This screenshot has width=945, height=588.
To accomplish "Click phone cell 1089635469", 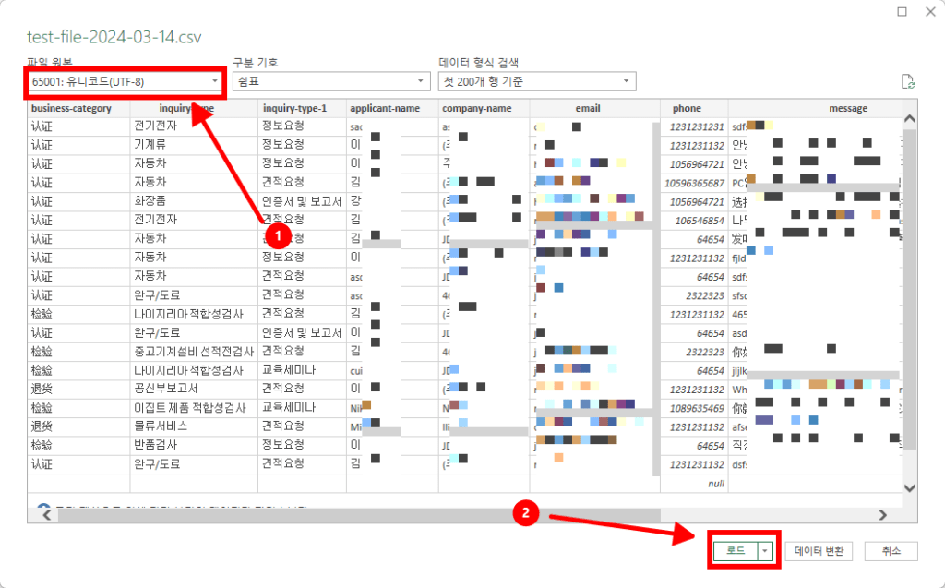I will pos(694,408).
